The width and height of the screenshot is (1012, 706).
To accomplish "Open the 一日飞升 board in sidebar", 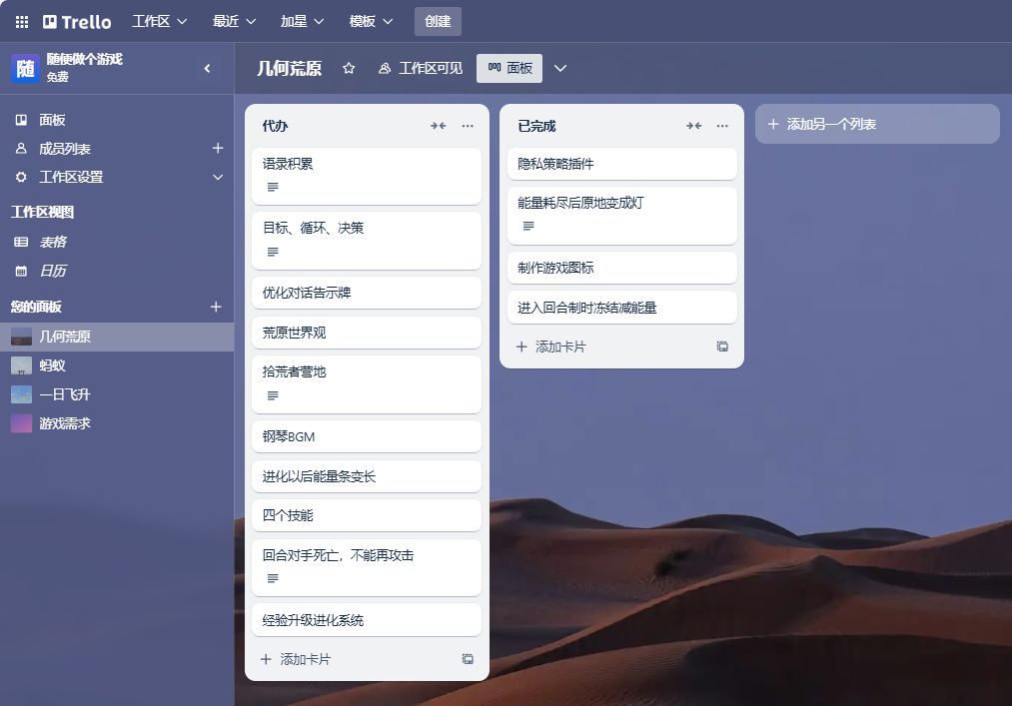I will (117, 395).
